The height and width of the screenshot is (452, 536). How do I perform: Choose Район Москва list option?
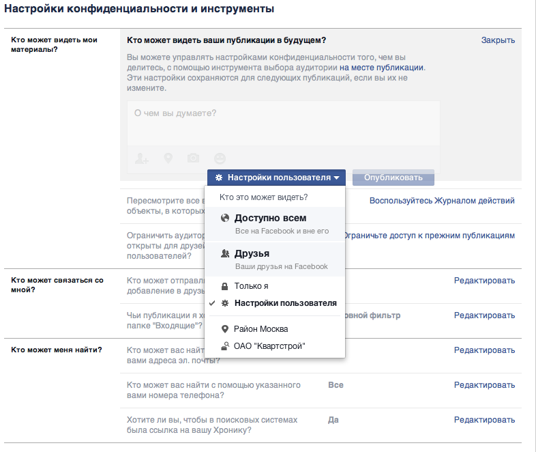point(275,329)
